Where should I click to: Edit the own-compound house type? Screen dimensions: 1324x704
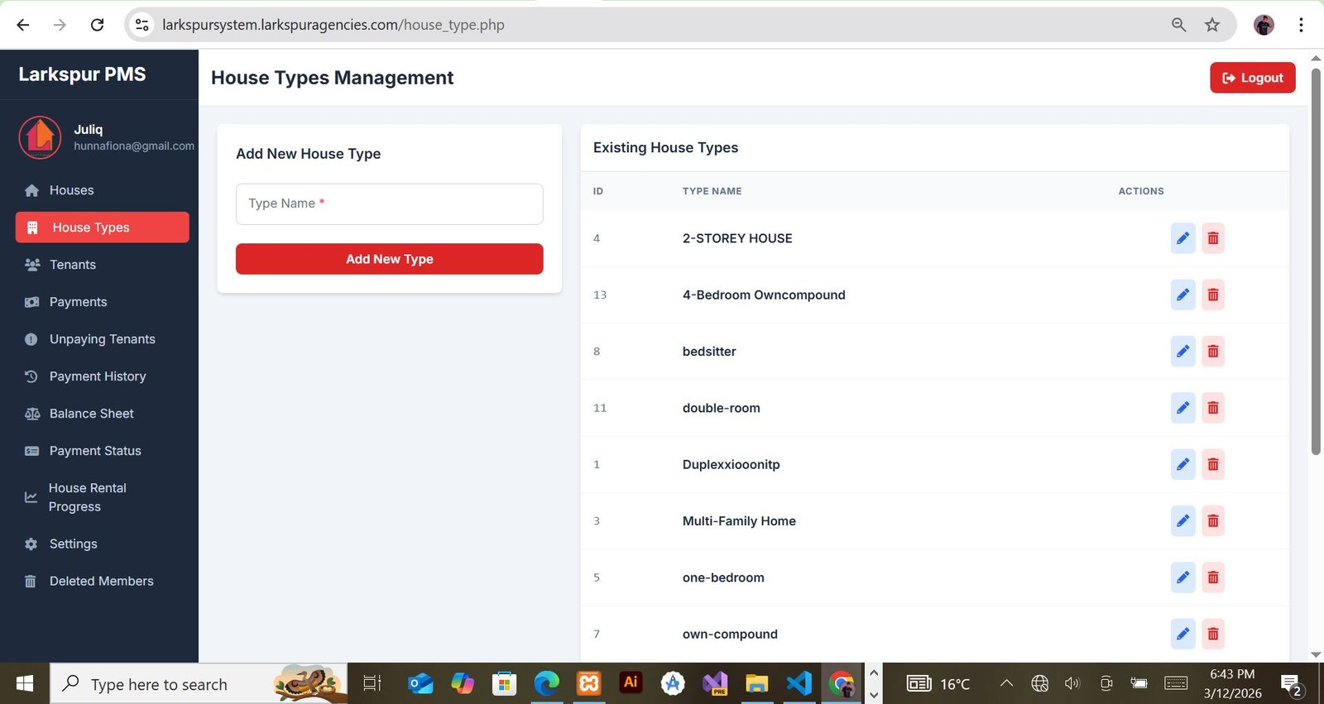coord(1182,635)
